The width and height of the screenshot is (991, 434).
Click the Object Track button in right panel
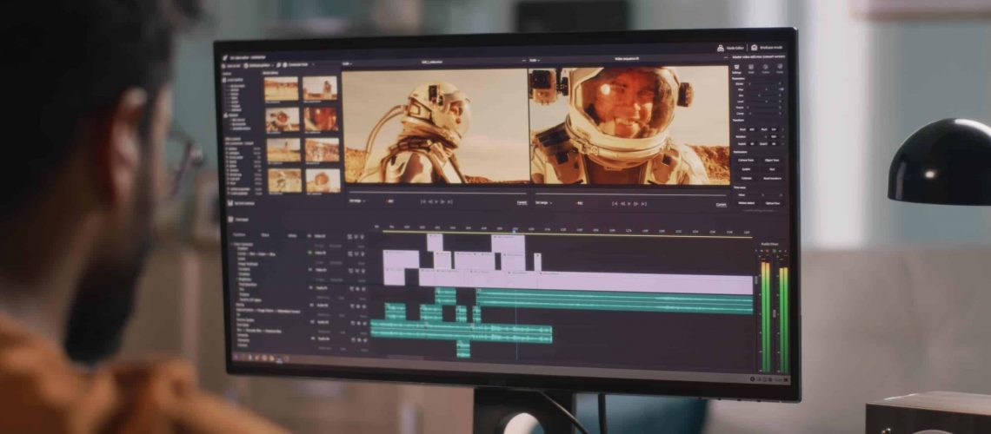(x=771, y=161)
